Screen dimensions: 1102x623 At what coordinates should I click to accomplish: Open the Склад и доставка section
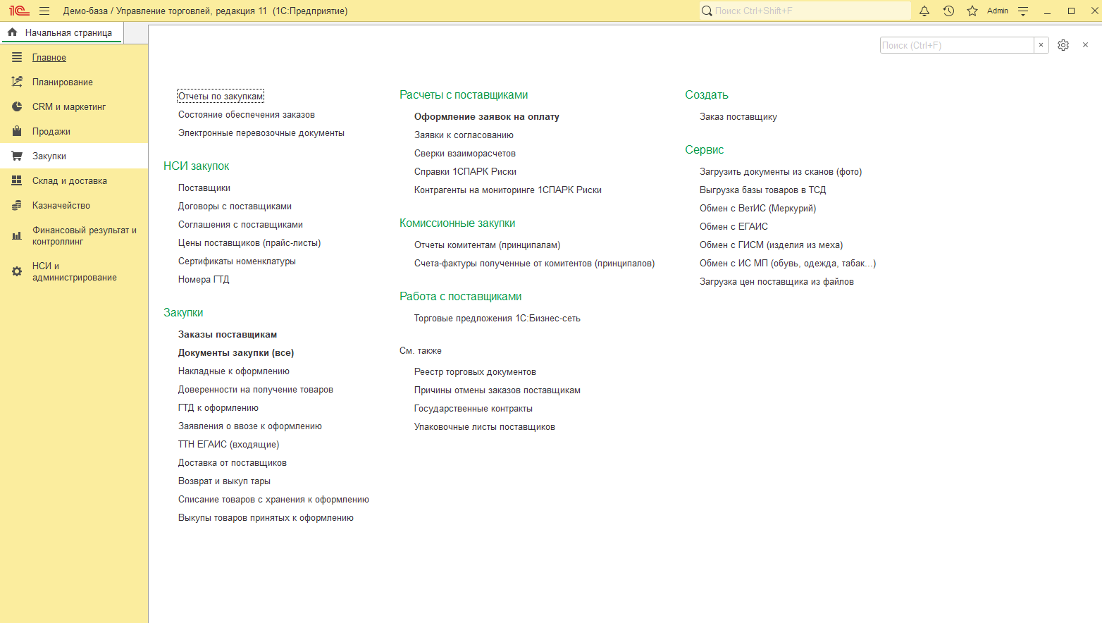[x=70, y=180]
